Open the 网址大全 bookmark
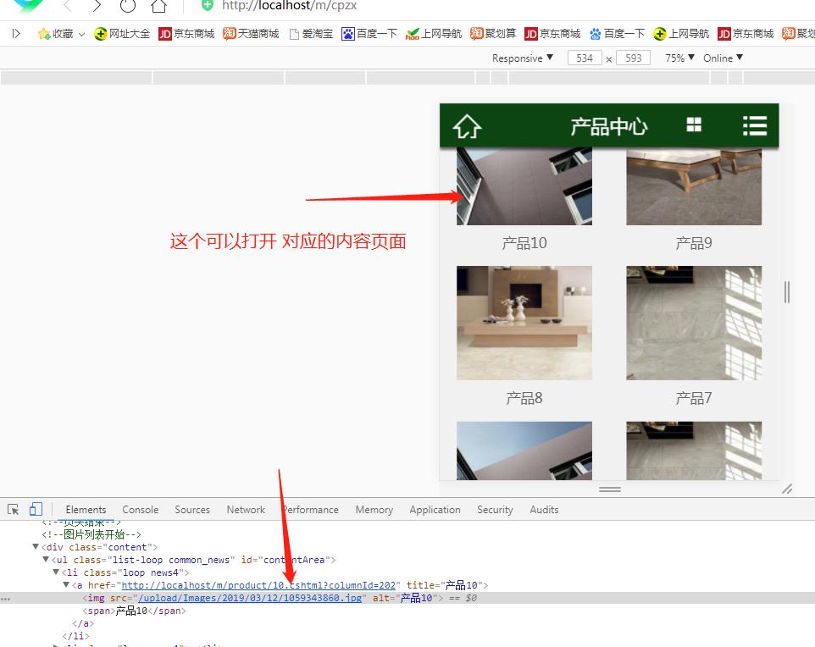This screenshot has height=647, width=815. [122, 34]
